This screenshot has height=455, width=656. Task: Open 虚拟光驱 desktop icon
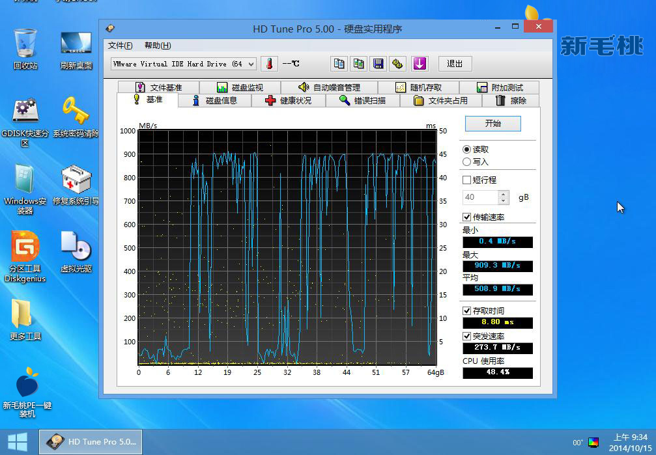(x=76, y=252)
